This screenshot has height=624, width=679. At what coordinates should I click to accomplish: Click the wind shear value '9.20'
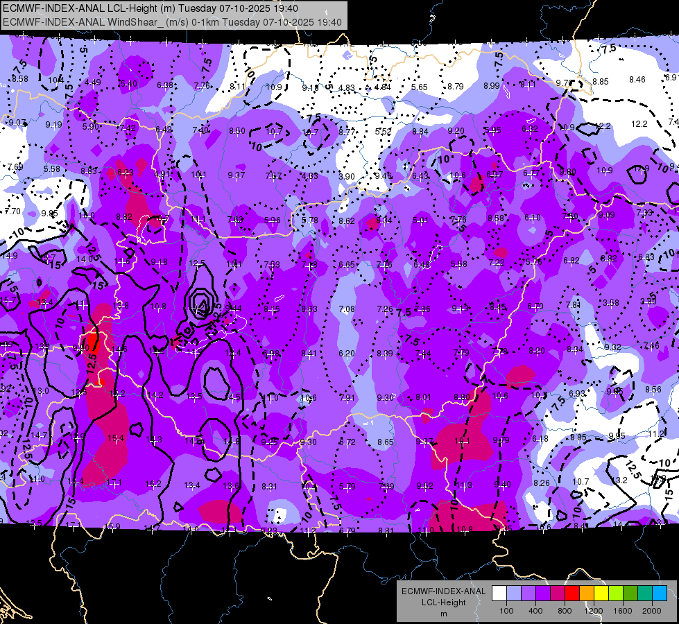tap(456, 130)
